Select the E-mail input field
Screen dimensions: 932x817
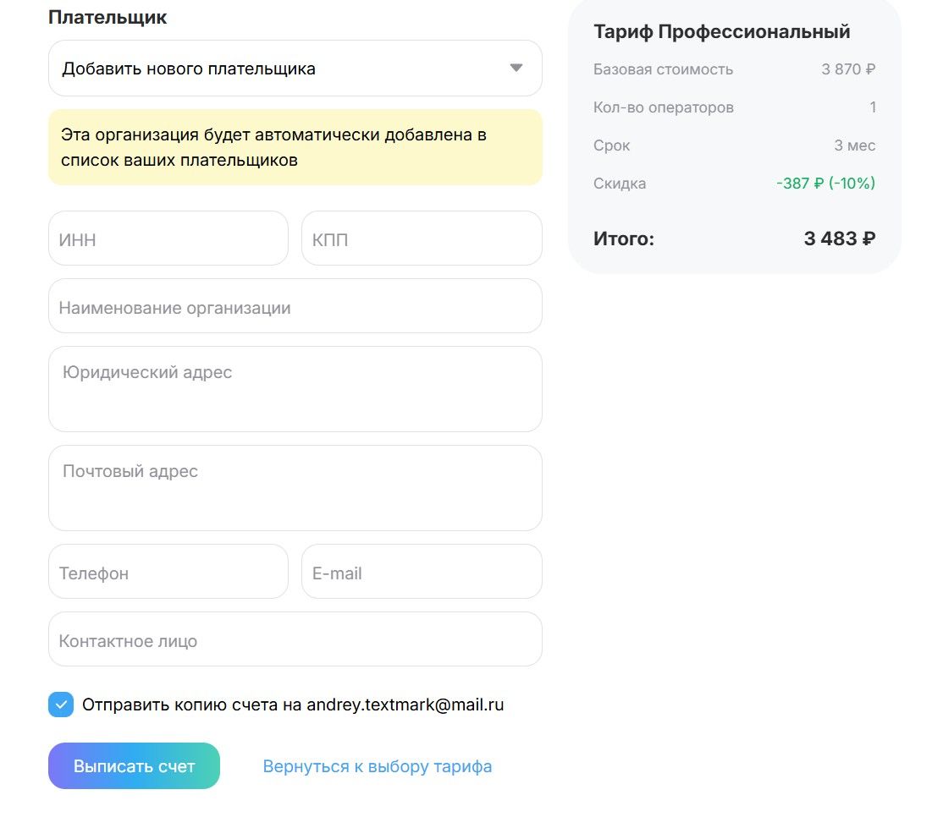click(422, 572)
